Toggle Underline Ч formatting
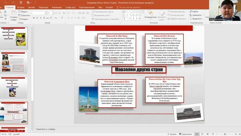 pos(41,18)
